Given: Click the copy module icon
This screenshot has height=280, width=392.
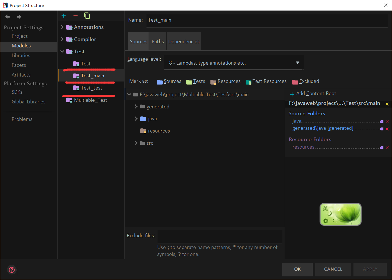Looking at the screenshot, I should pyautogui.click(x=87, y=16).
